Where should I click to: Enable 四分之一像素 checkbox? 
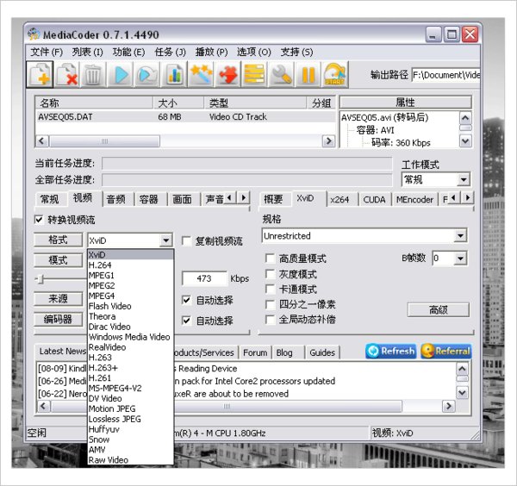coord(270,304)
